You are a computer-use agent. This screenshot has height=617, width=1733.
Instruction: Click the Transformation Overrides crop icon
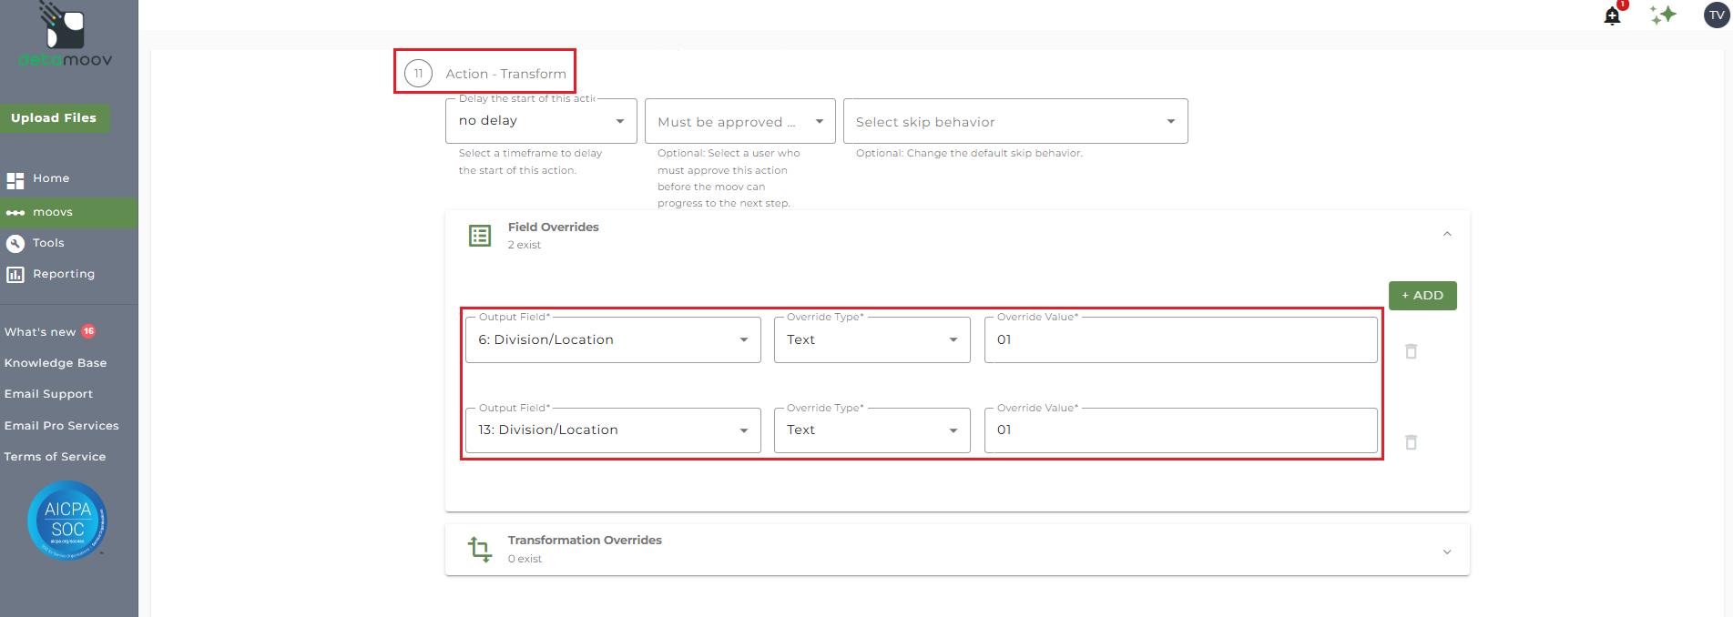click(x=480, y=549)
